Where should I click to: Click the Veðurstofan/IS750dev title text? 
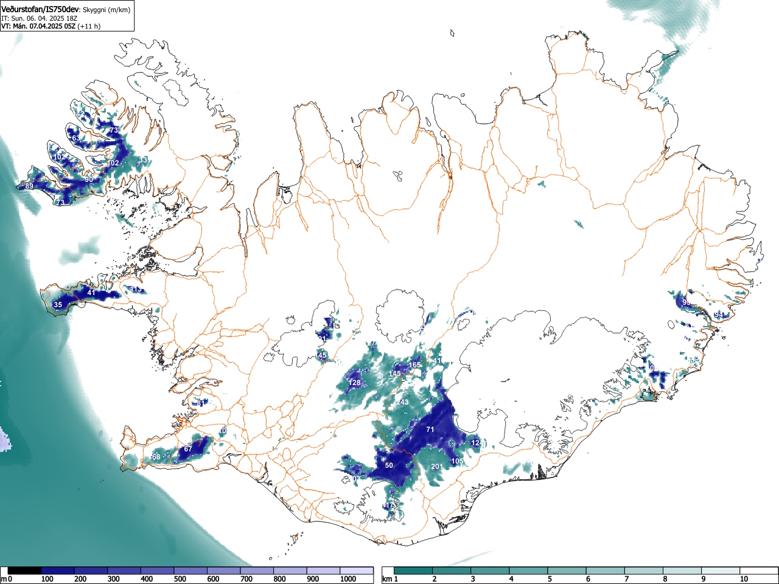41,9
